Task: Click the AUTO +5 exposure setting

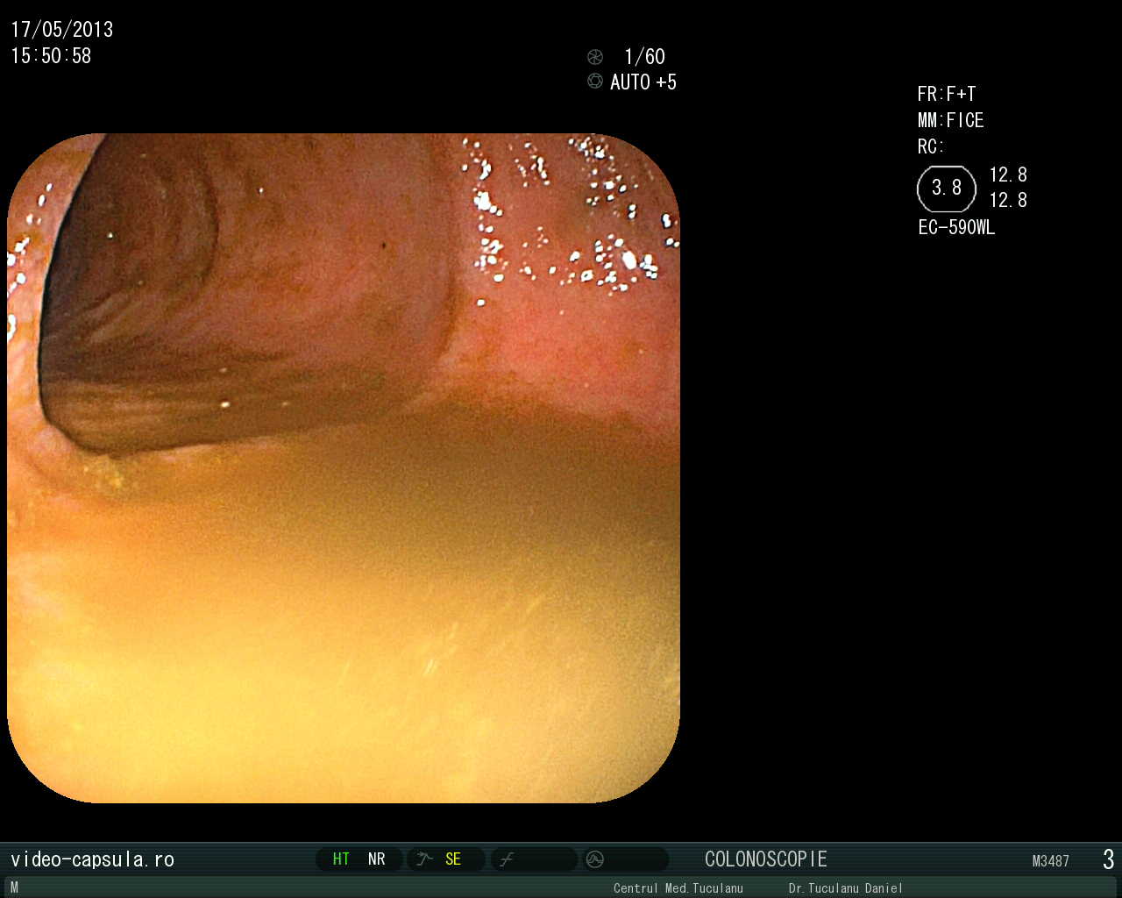Action: click(643, 82)
